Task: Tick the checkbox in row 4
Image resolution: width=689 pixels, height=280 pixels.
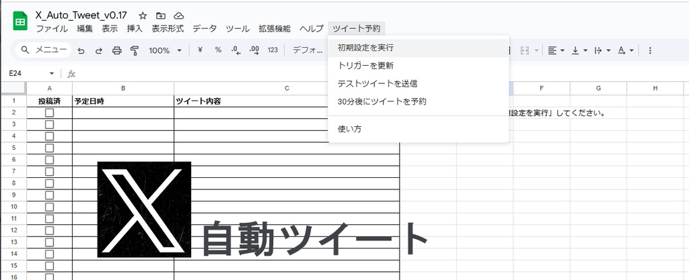Action: (x=50, y=136)
